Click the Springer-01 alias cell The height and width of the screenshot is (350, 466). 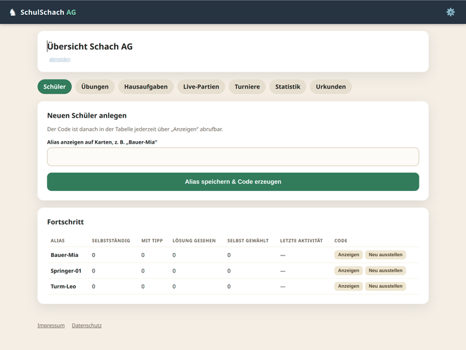[x=65, y=270]
